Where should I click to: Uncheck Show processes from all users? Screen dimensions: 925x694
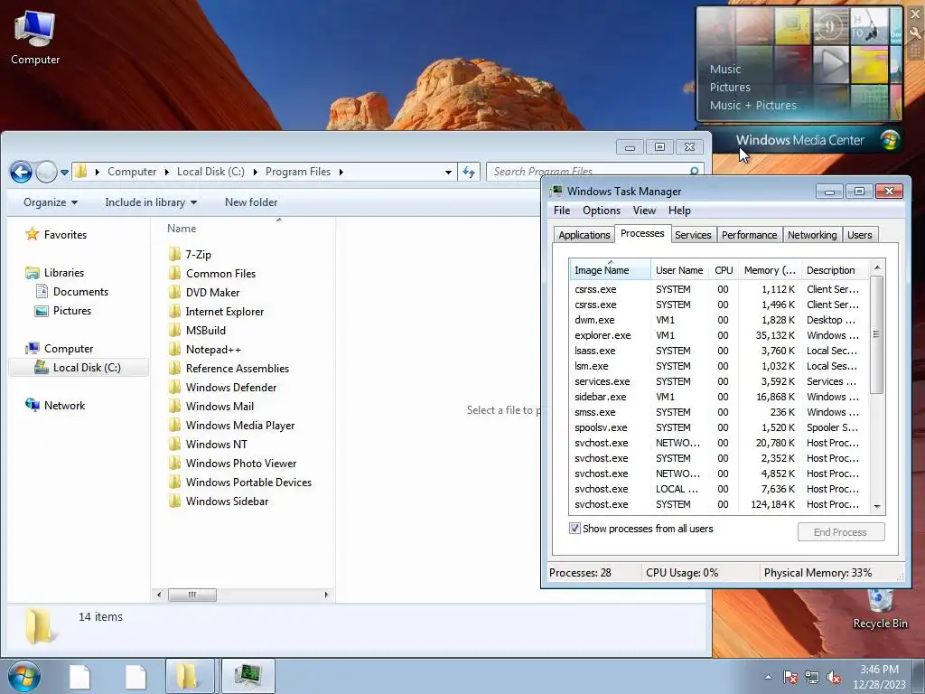click(575, 528)
